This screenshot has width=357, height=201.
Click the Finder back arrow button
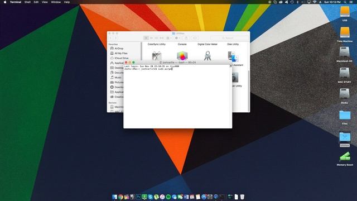pos(111,38)
